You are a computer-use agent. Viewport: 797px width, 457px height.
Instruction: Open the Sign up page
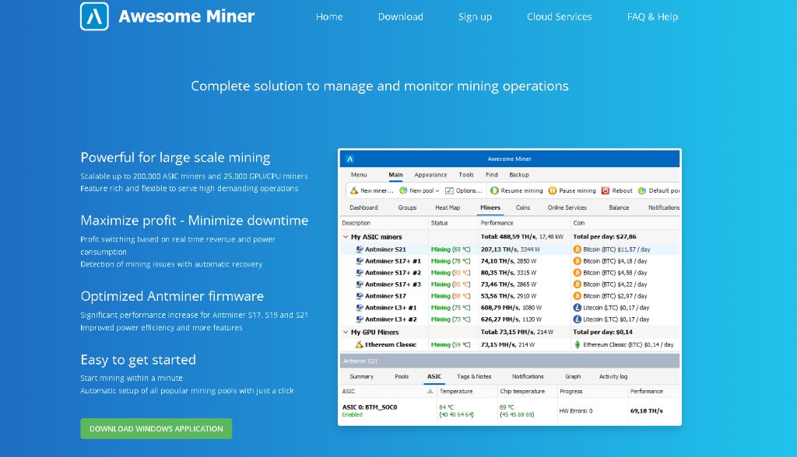point(476,17)
